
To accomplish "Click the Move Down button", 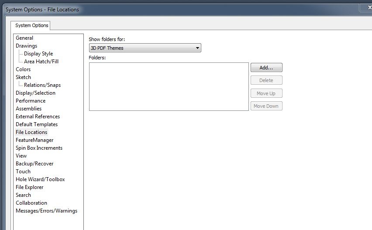I will [266, 106].
